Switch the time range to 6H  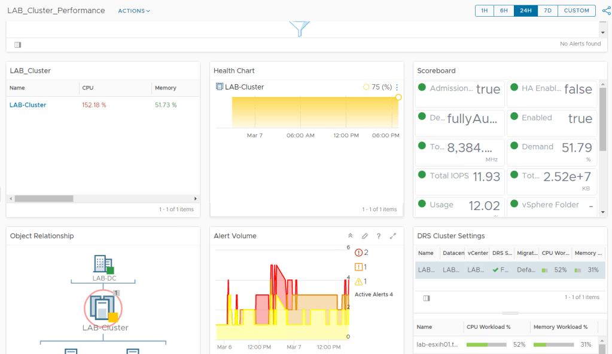[504, 11]
